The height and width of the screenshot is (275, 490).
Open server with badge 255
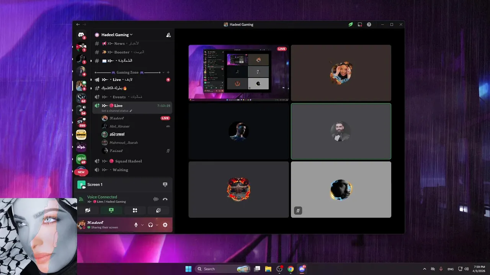point(81,123)
